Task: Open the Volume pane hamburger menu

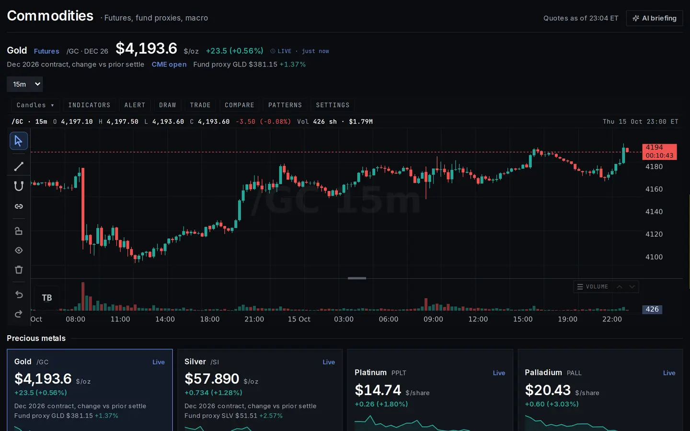Action: click(x=580, y=287)
